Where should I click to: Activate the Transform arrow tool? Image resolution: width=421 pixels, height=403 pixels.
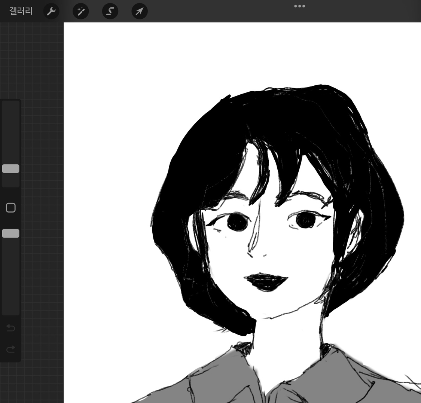pos(140,11)
